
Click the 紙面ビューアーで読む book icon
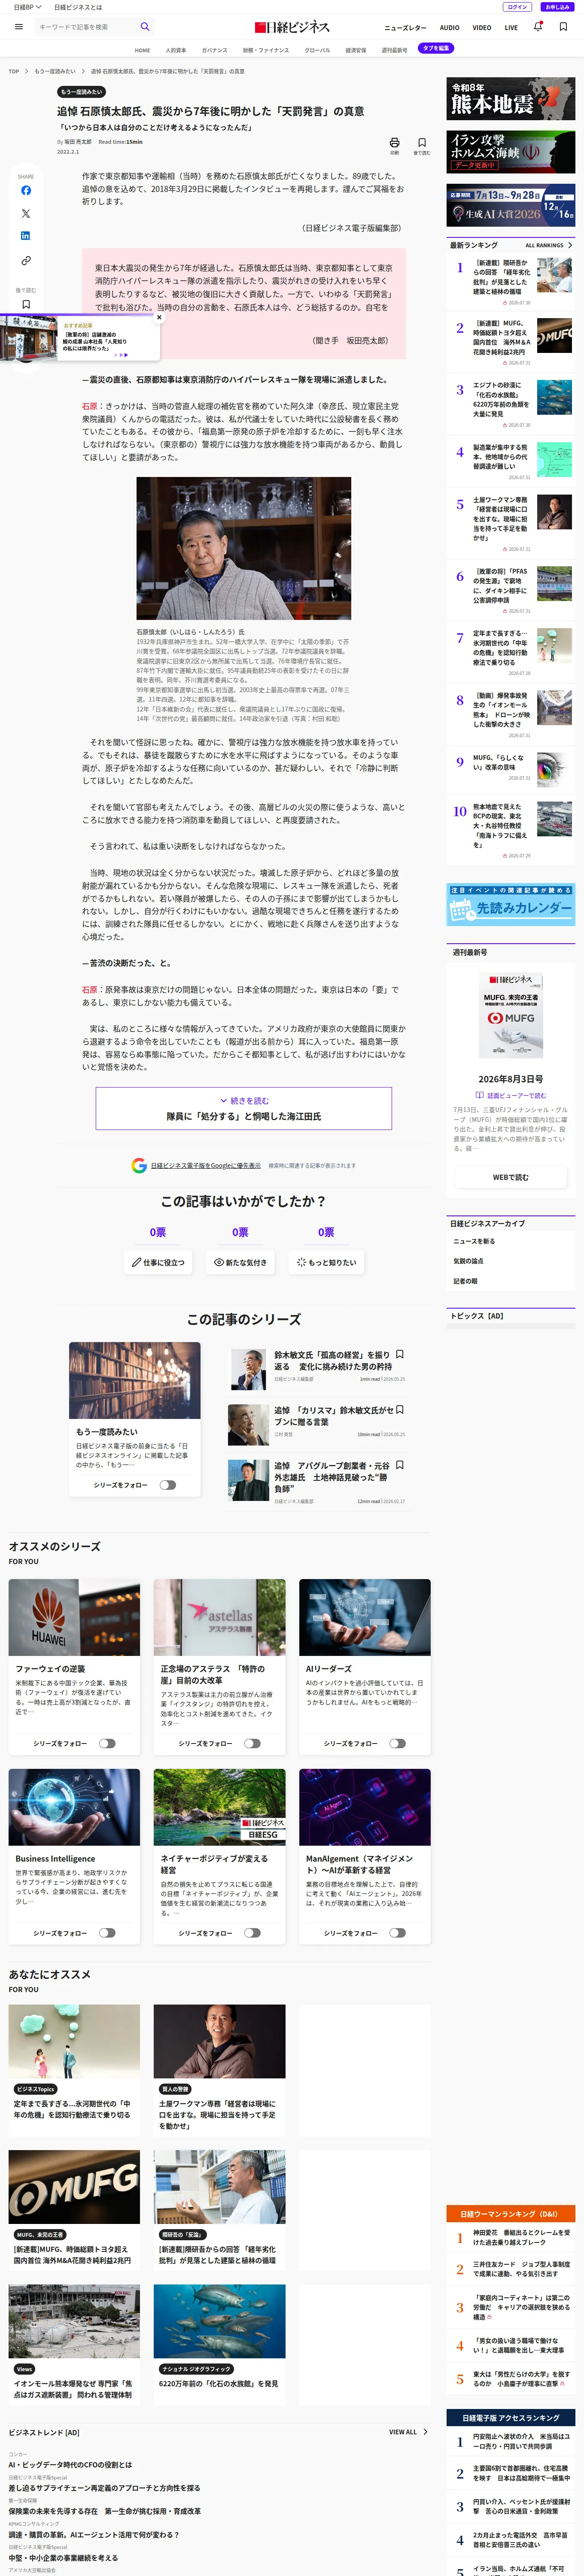pos(481,1095)
